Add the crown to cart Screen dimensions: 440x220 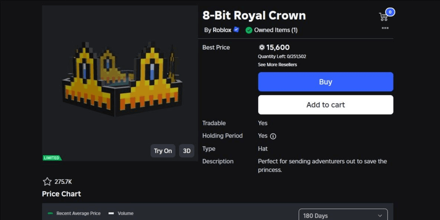click(325, 105)
